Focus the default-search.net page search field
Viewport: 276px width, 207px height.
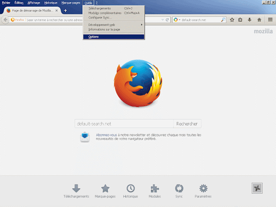(124, 124)
